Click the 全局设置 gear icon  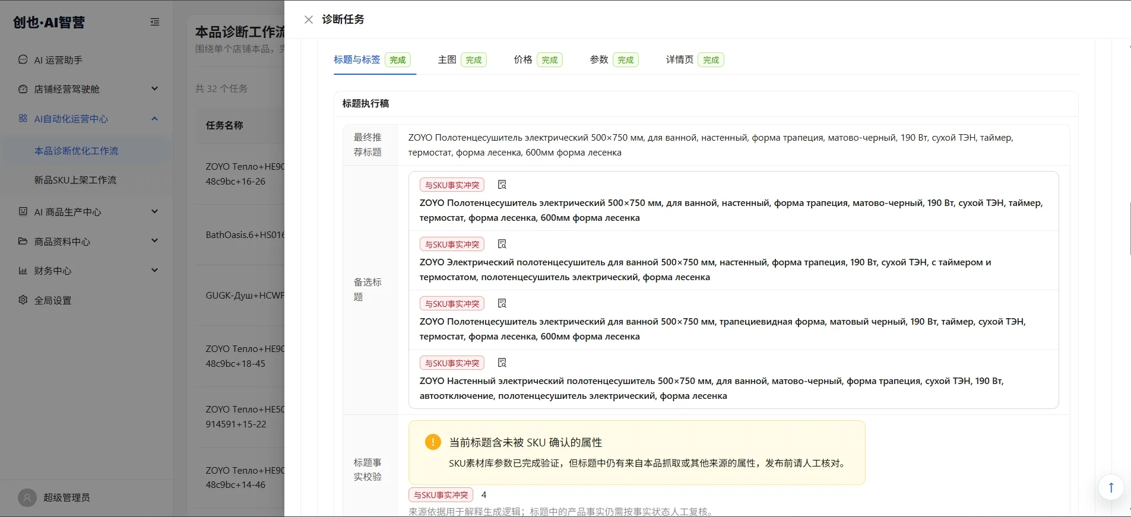(23, 300)
